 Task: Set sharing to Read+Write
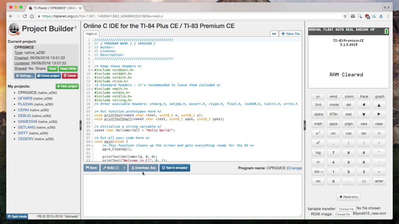[x=68, y=69]
